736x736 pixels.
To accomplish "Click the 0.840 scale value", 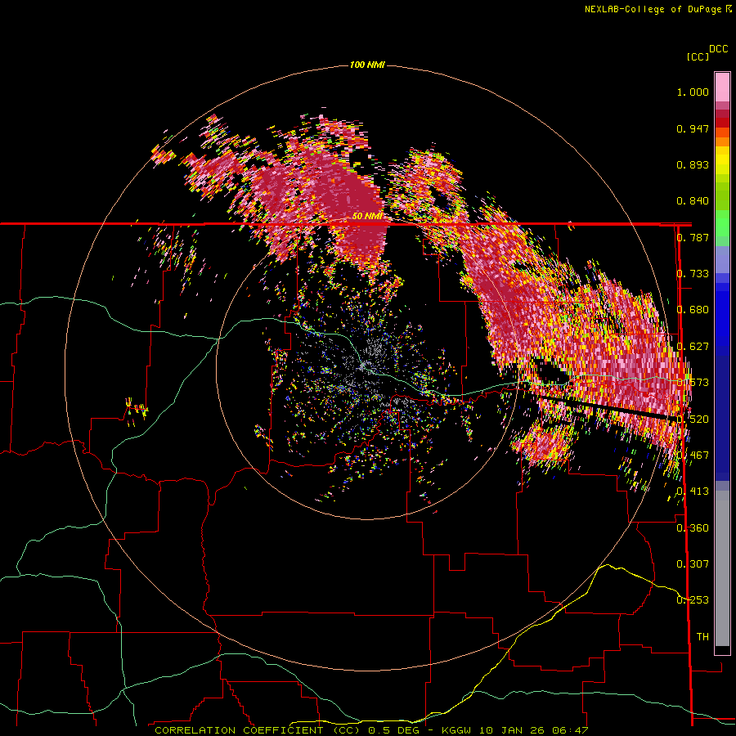I will click(693, 201).
